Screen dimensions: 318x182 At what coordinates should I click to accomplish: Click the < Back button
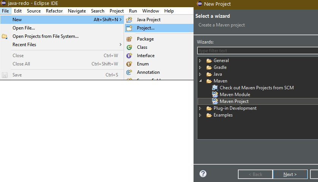(255, 174)
